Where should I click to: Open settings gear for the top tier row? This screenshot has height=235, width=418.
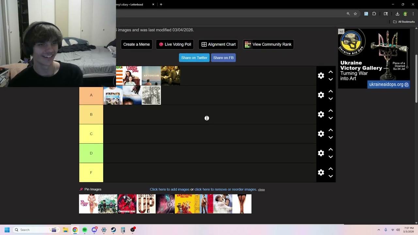pyautogui.click(x=321, y=76)
